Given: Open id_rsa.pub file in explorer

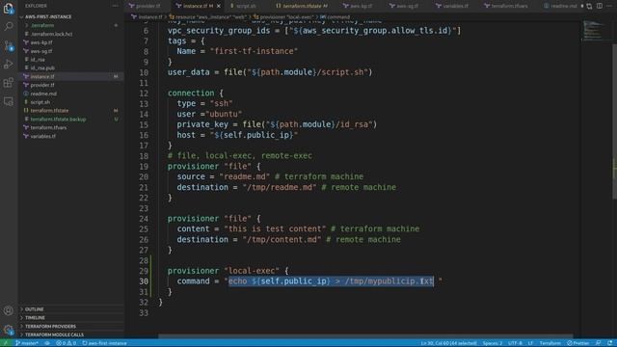Looking at the screenshot, I should (71, 68).
